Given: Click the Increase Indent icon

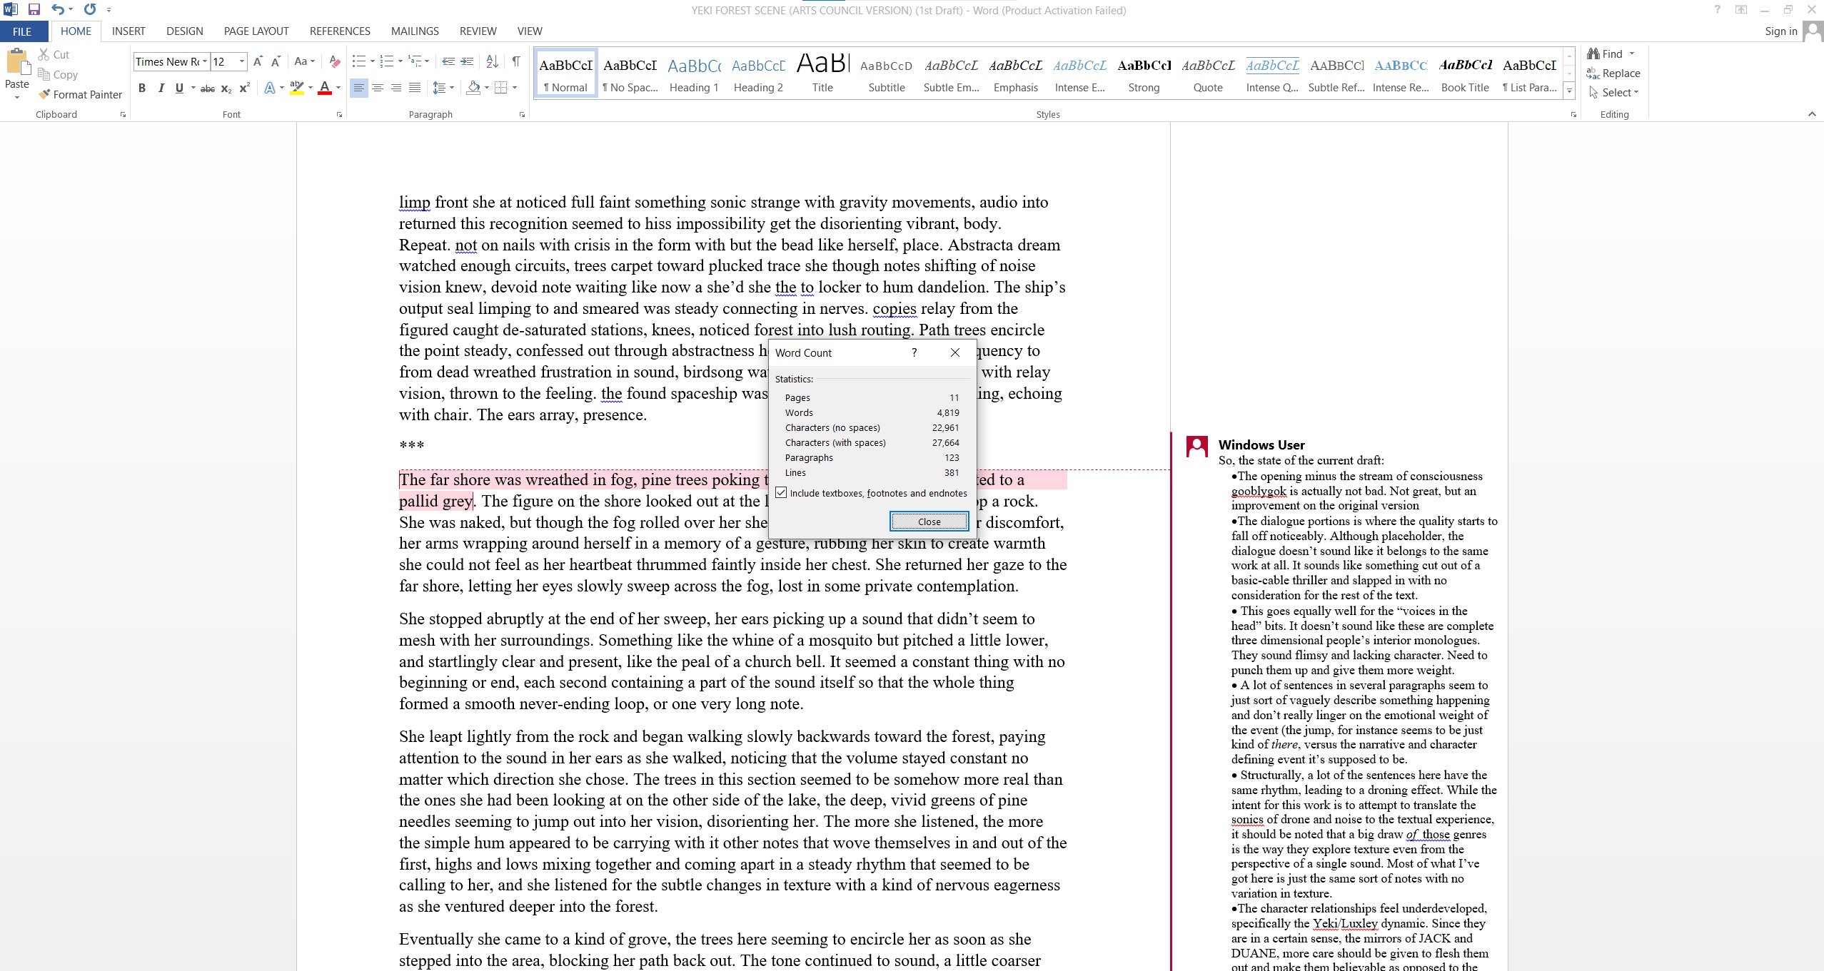Looking at the screenshot, I should pyautogui.click(x=467, y=61).
